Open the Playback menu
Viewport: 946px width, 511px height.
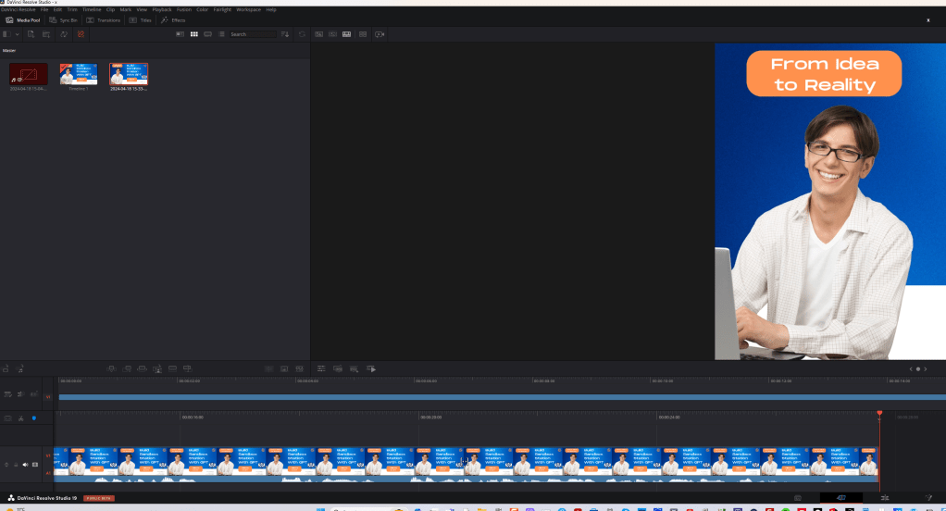point(162,9)
